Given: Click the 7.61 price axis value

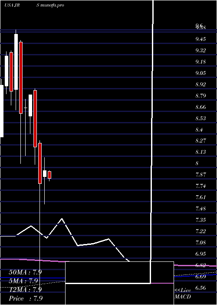Looking at the screenshot, I should tap(201, 197).
